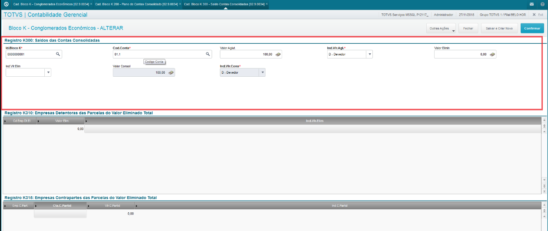Expand the Ind.Vlr.Elim dropdown
This screenshot has width=548, height=231.
(x=48, y=73)
